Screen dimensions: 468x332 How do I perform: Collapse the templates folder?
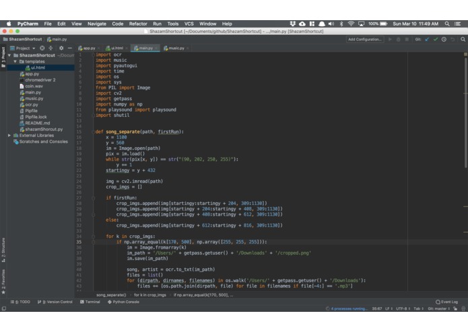click(x=15, y=62)
